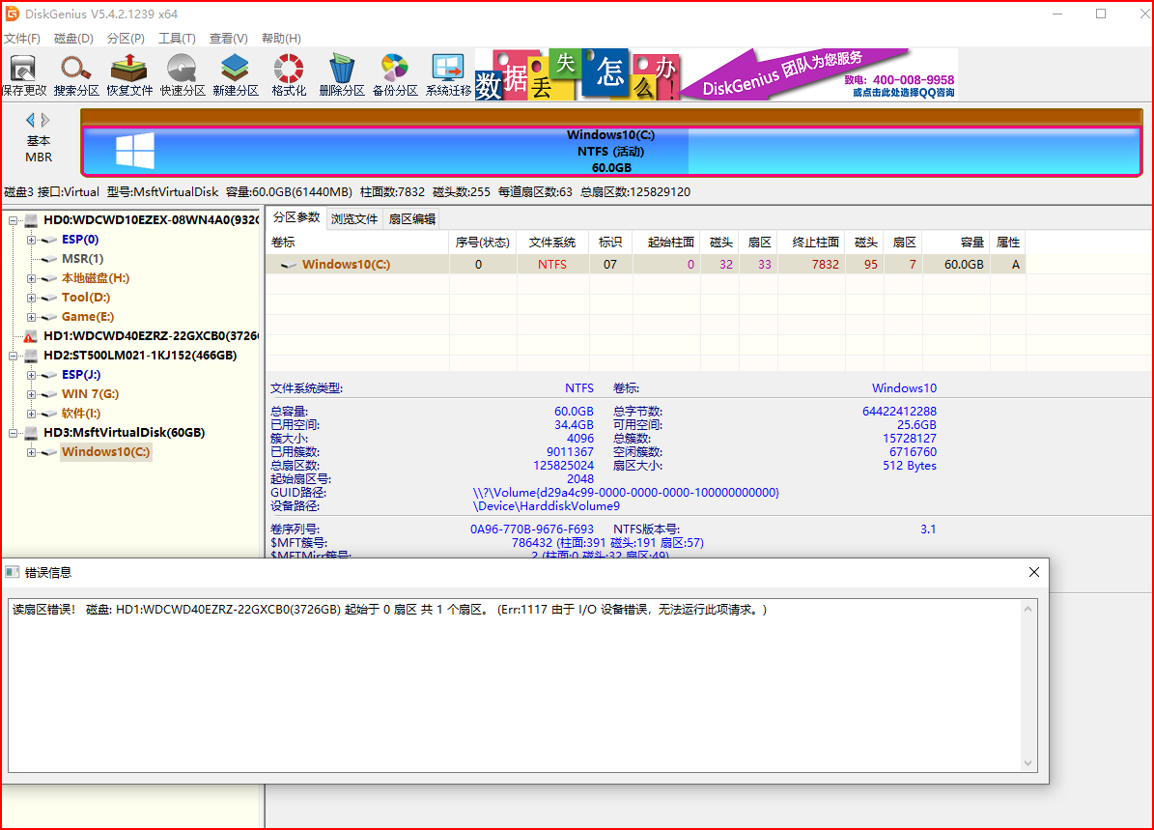Viewport: 1154px width, 830px height.
Task: Click the \Device\HarddiskVolume9 path value
Action: coord(546,506)
